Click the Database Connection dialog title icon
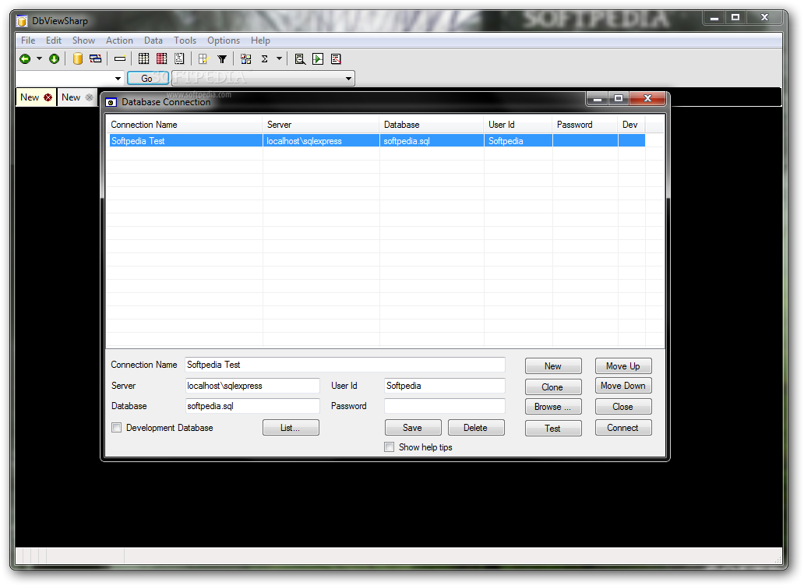The image size is (804, 586). coord(111,102)
